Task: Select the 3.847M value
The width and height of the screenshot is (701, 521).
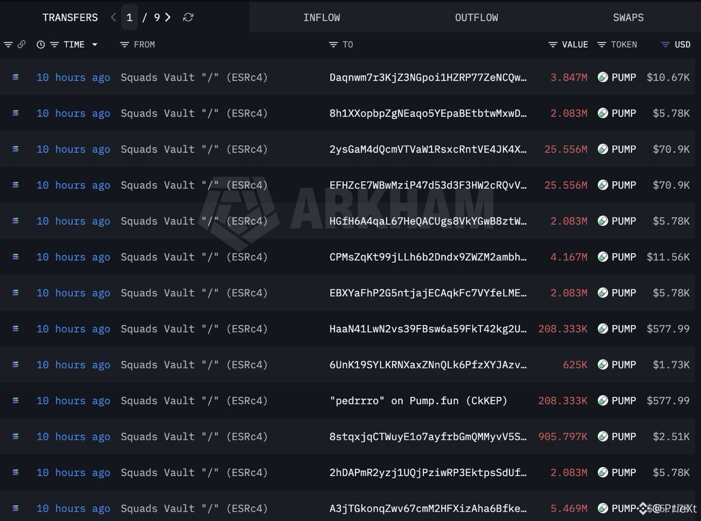Action: click(569, 77)
